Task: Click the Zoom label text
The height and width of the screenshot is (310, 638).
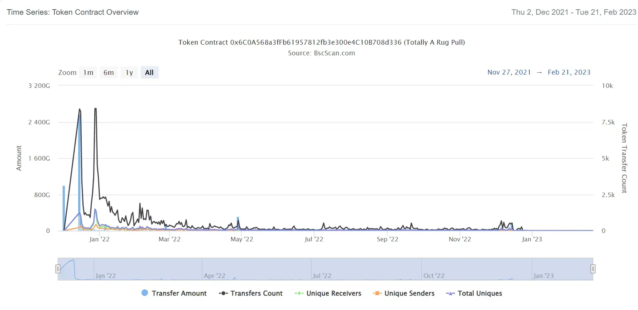Action: coord(67,72)
